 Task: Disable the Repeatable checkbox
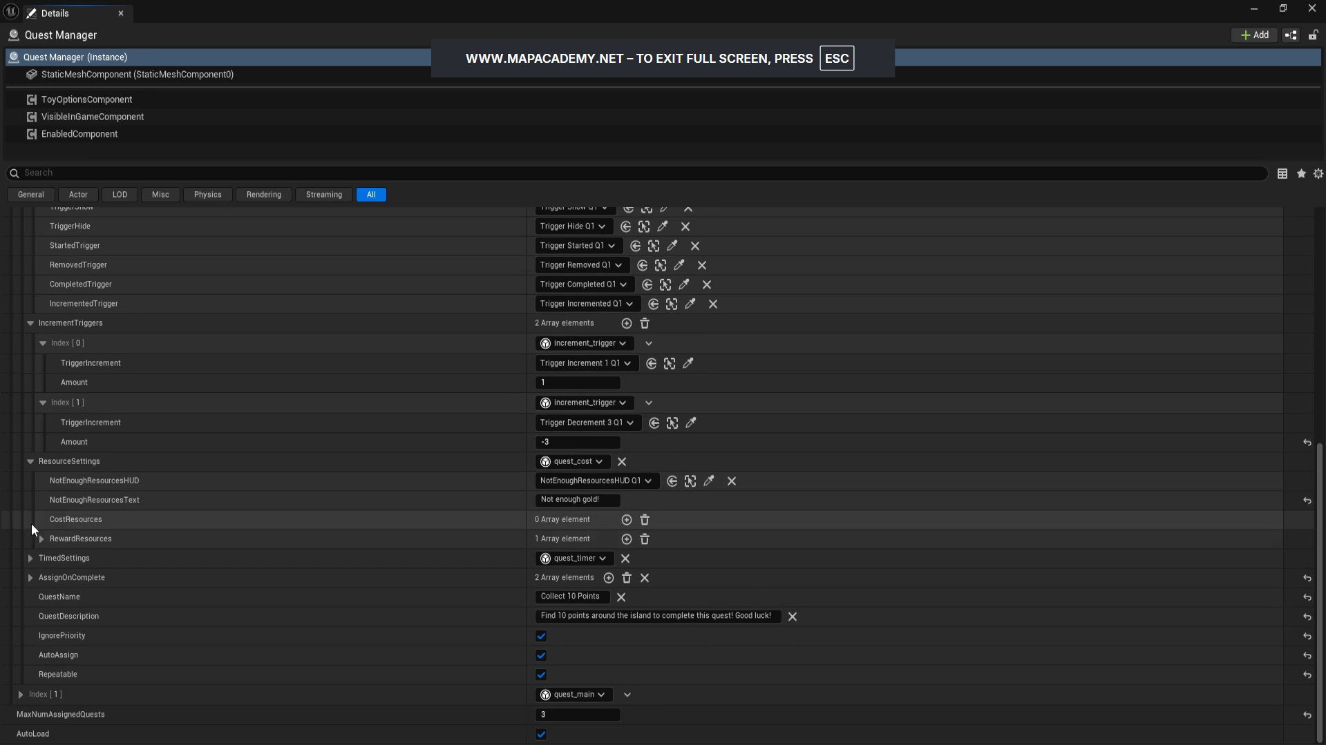pos(541,675)
